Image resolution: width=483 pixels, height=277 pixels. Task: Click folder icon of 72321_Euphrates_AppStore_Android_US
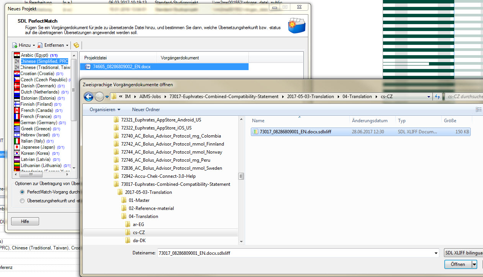coord(116,120)
